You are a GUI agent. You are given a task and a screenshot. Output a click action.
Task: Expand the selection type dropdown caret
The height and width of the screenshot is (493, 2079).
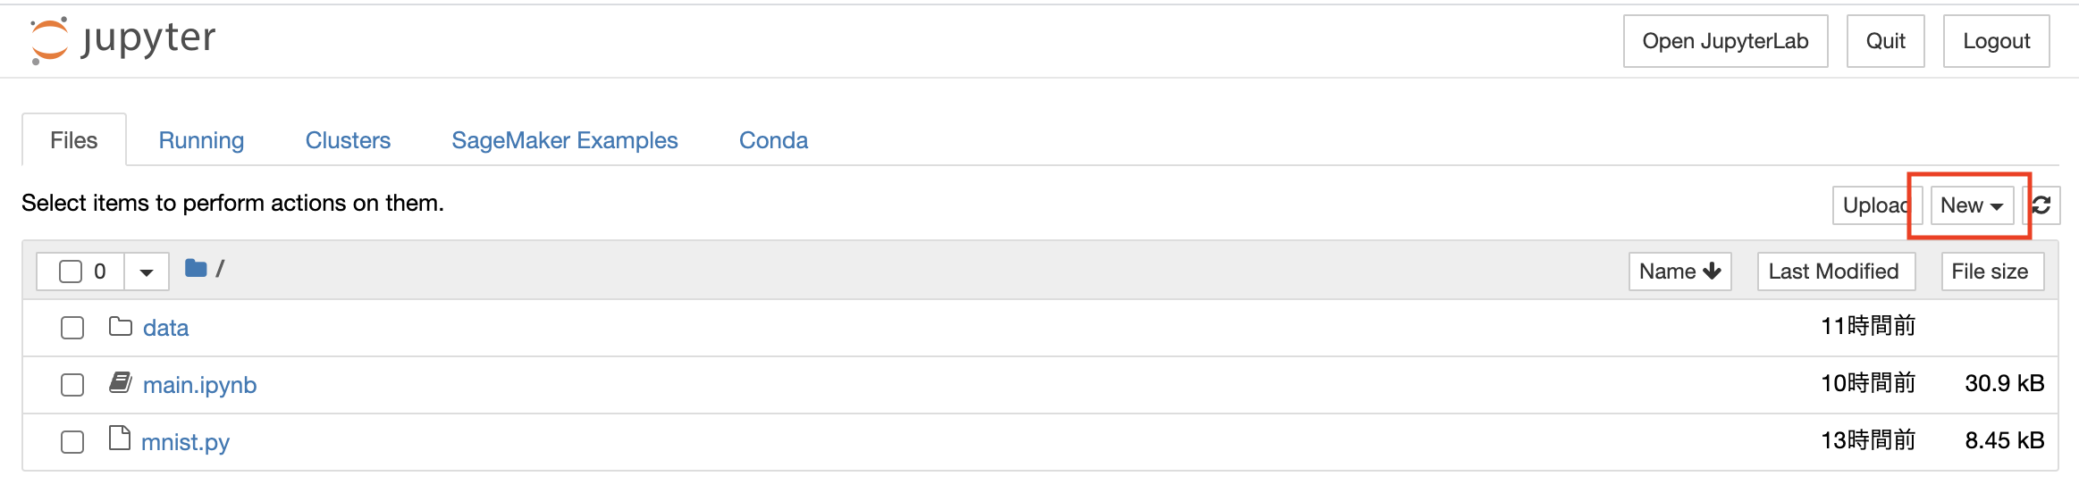coord(147,272)
